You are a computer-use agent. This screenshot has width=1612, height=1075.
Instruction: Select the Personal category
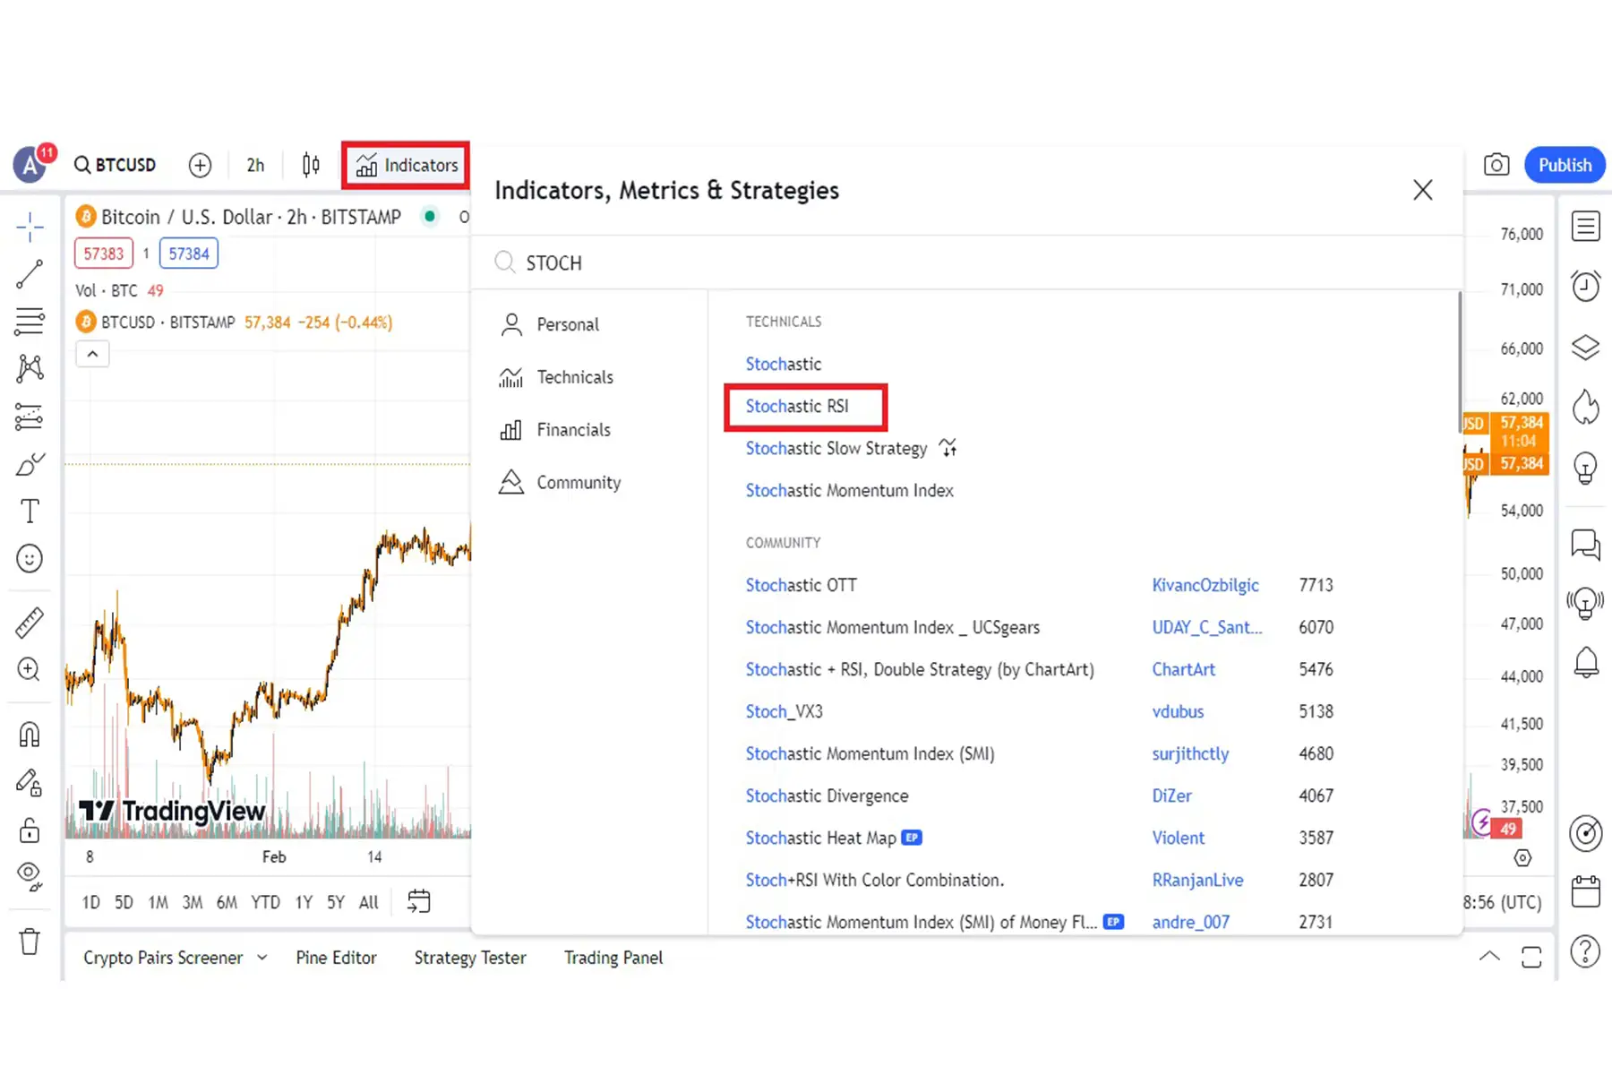pos(550,324)
